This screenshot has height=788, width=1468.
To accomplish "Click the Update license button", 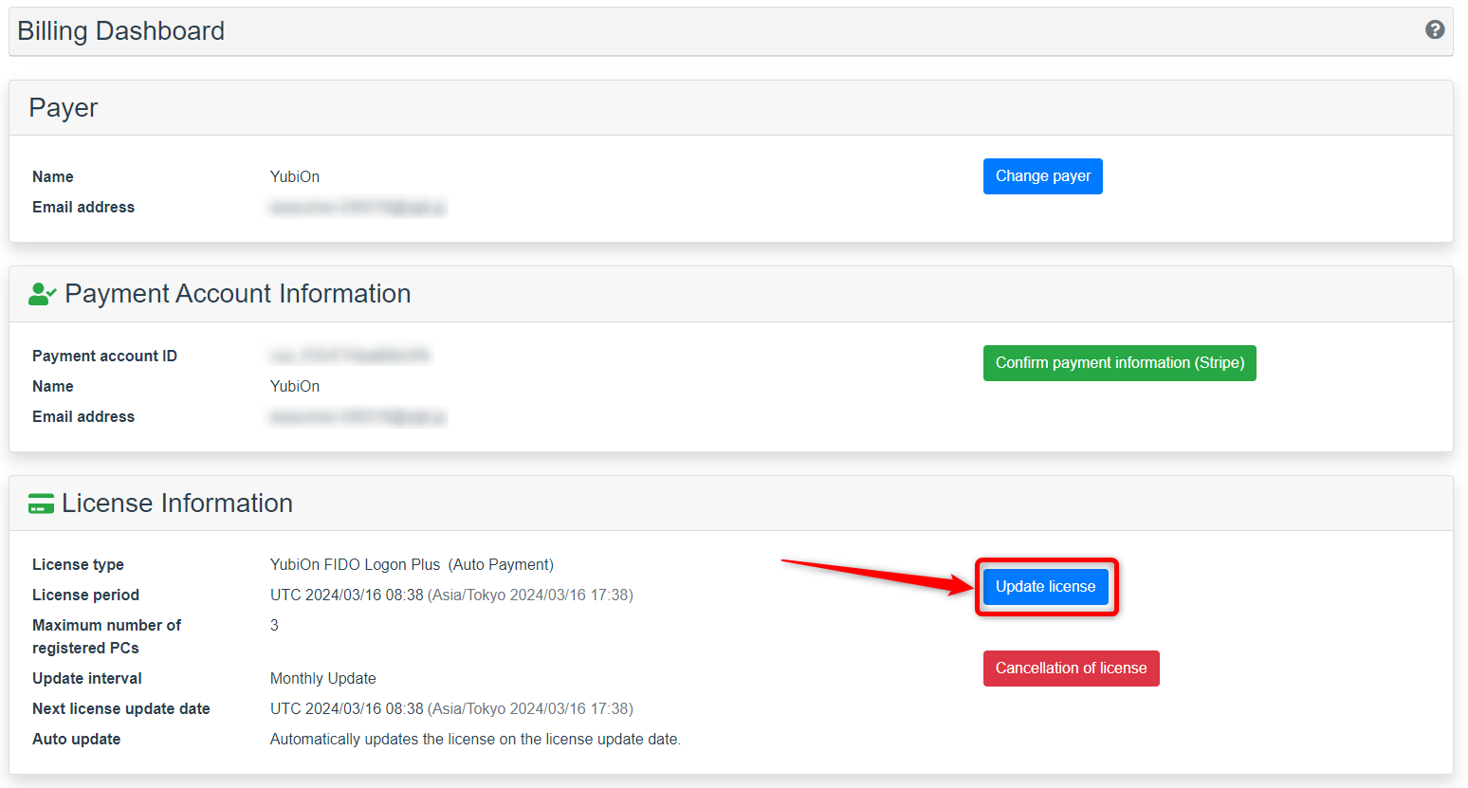I will tap(1046, 587).
